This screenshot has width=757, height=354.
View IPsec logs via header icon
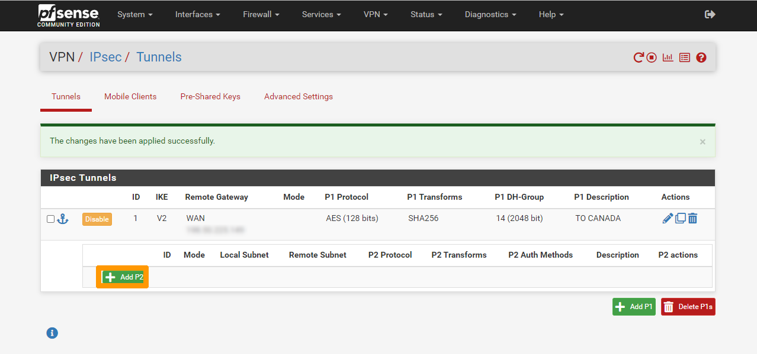pyautogui.click(x=684, y=57)
